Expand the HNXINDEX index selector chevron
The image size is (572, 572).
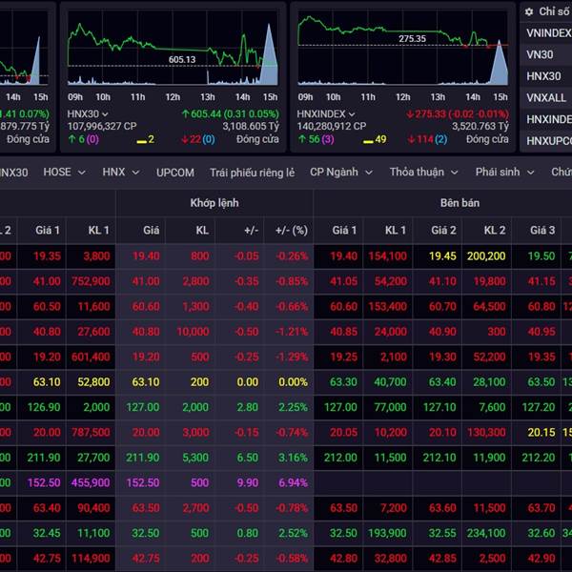[352, 114]
